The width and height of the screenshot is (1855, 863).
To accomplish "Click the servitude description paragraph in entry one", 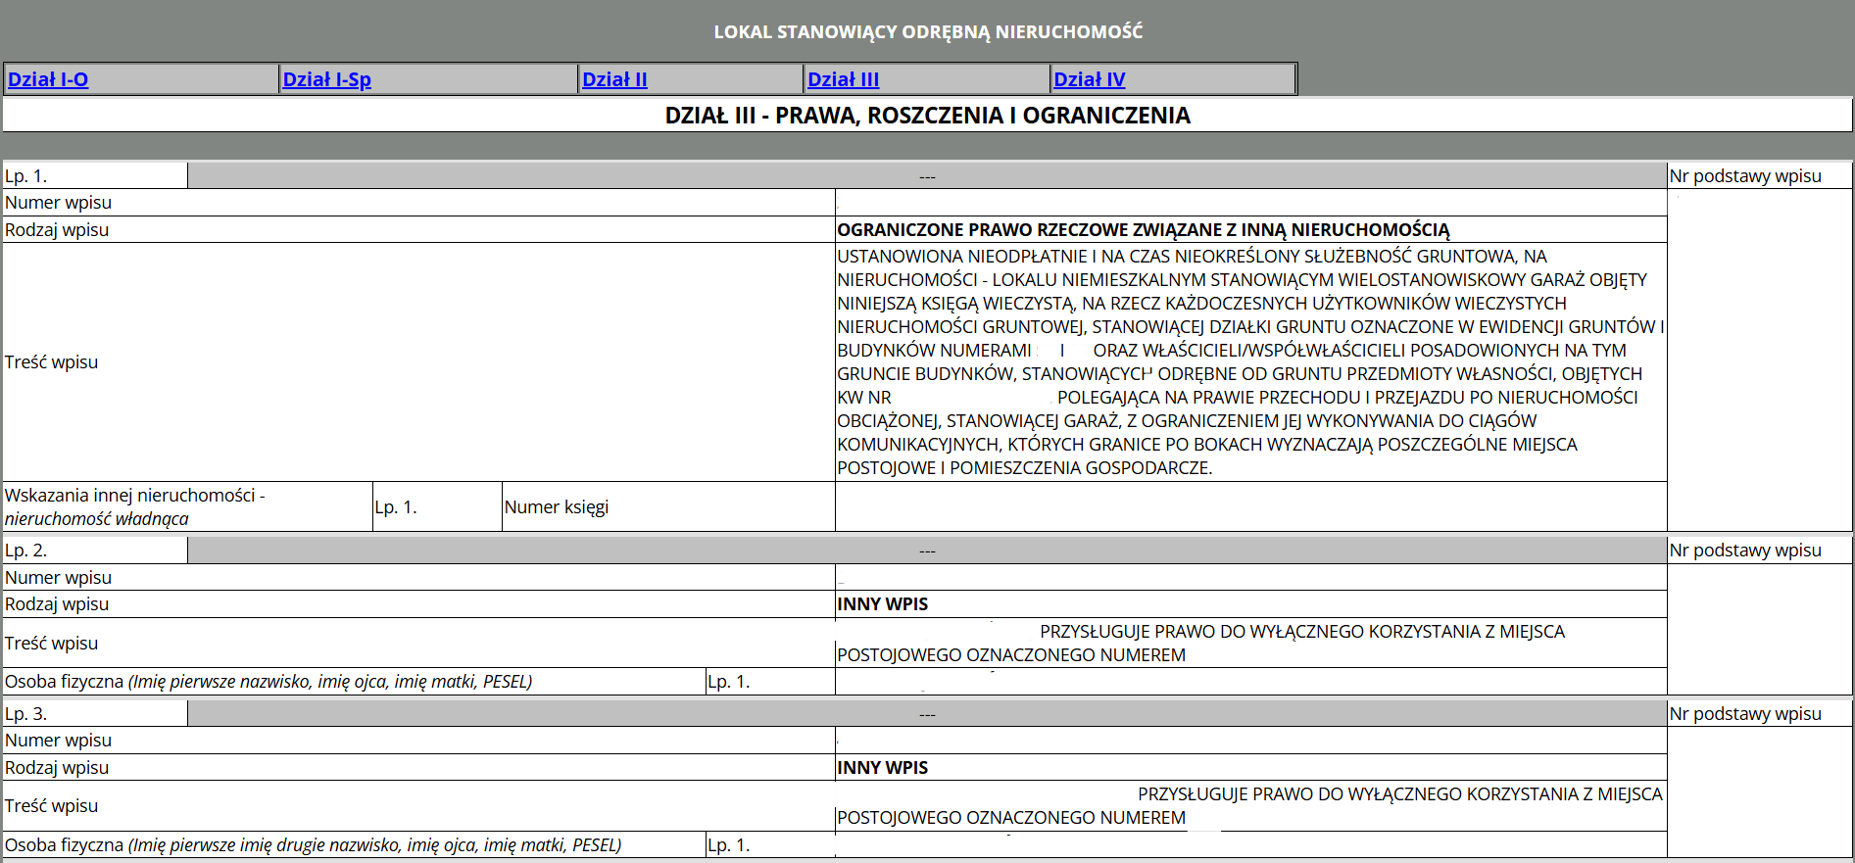I will point(1249,361).
